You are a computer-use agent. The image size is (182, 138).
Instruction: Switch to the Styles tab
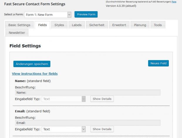coord(59,25)
